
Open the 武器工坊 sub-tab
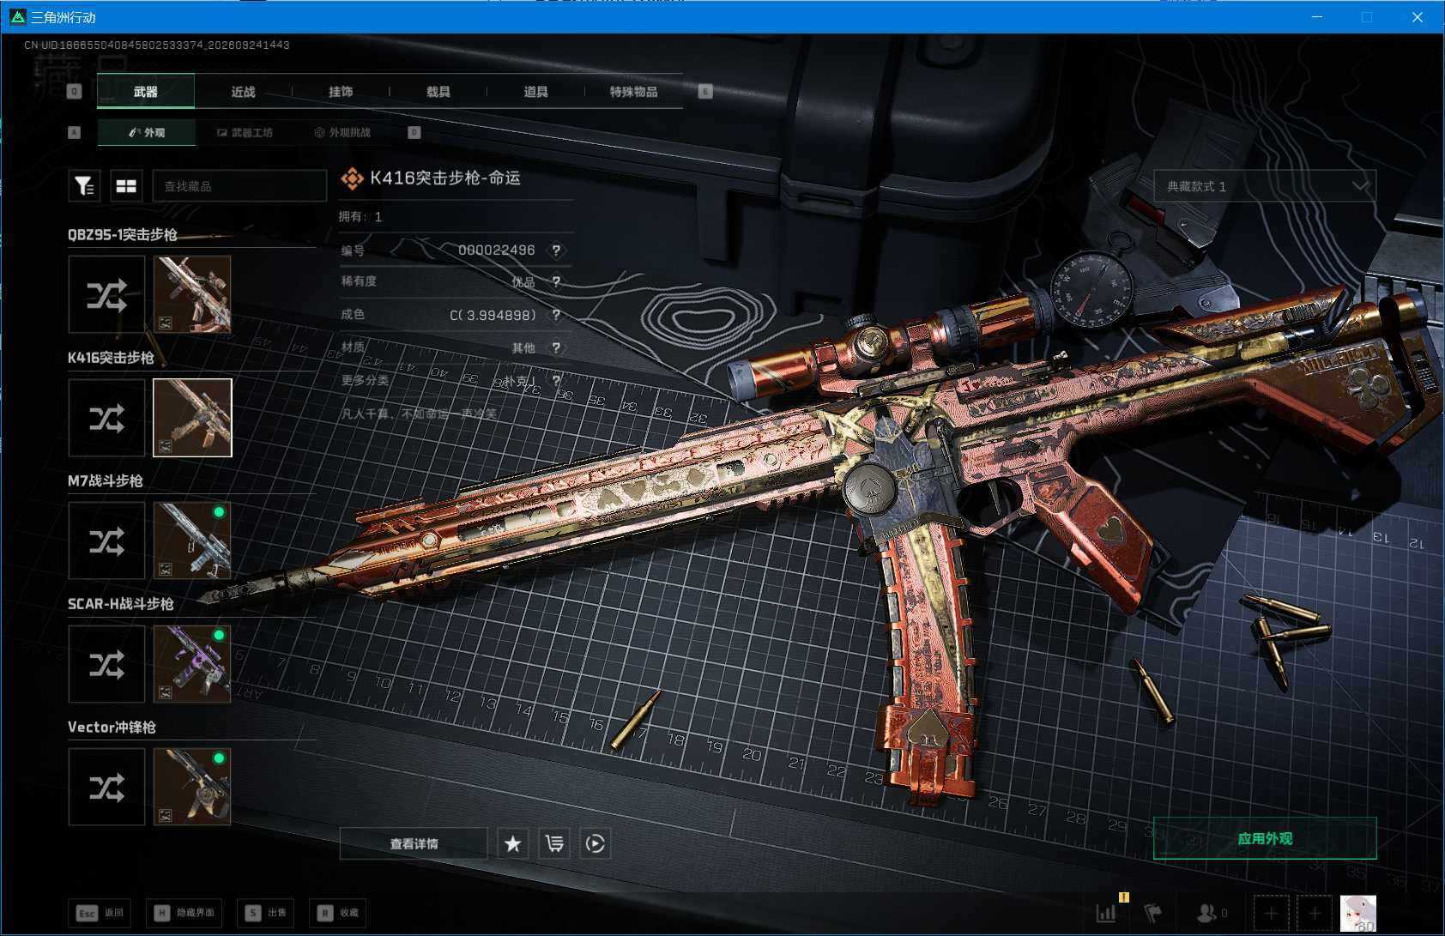[245, 132]
